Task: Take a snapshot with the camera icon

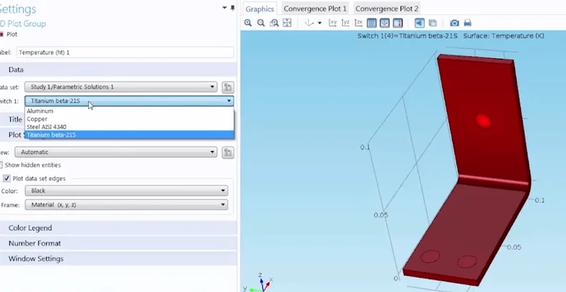Action: (x=454, y=24)
